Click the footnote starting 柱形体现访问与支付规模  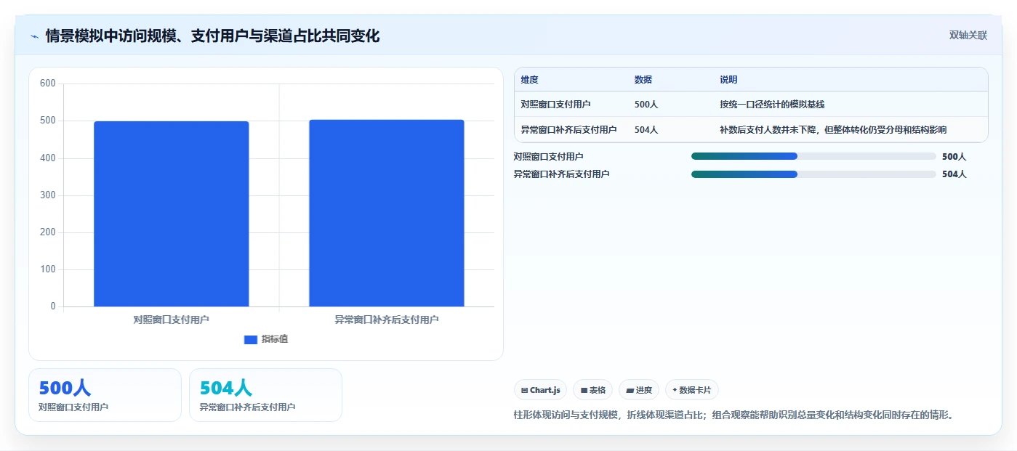coord(733,415)
